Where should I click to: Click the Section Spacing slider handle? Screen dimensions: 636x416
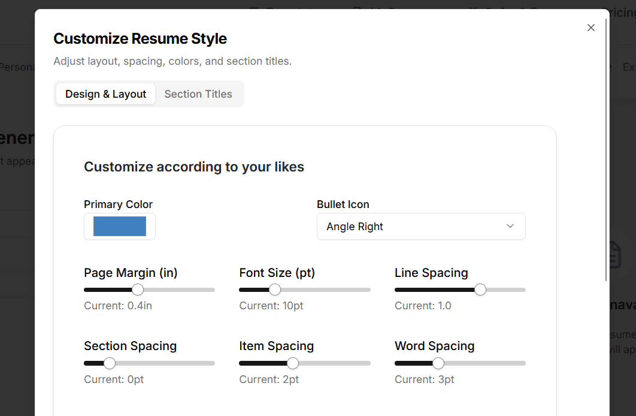coord(110,363)
